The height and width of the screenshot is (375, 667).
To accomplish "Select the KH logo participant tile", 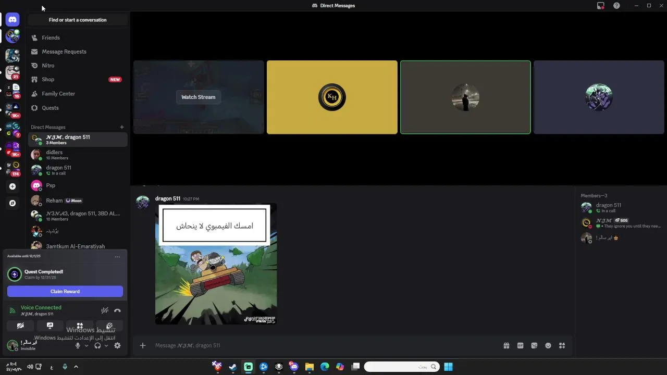I will [332, 97].
